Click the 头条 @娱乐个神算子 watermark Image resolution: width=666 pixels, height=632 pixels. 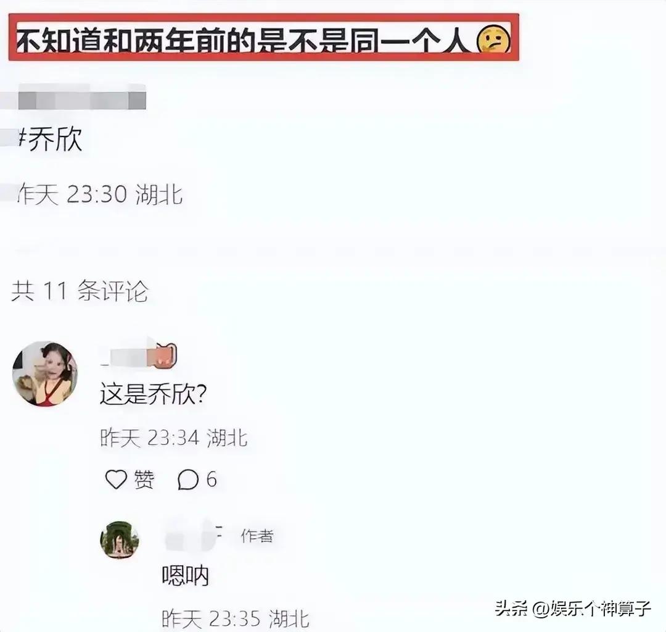pos(573,608)
